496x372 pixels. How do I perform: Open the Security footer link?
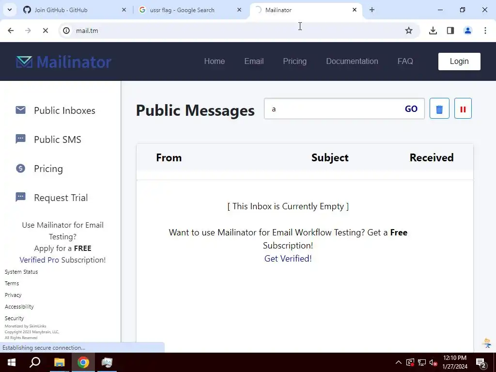(14, 318)
